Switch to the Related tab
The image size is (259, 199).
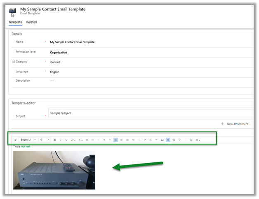[31, 22]
